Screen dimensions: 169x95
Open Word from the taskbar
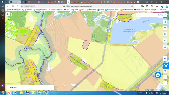point(15,93)
